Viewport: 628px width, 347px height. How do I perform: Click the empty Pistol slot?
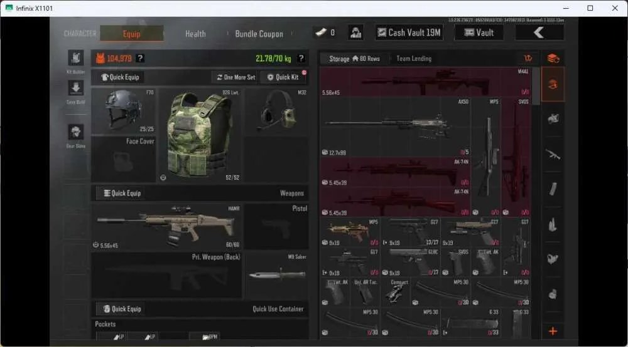pos(276,227)
